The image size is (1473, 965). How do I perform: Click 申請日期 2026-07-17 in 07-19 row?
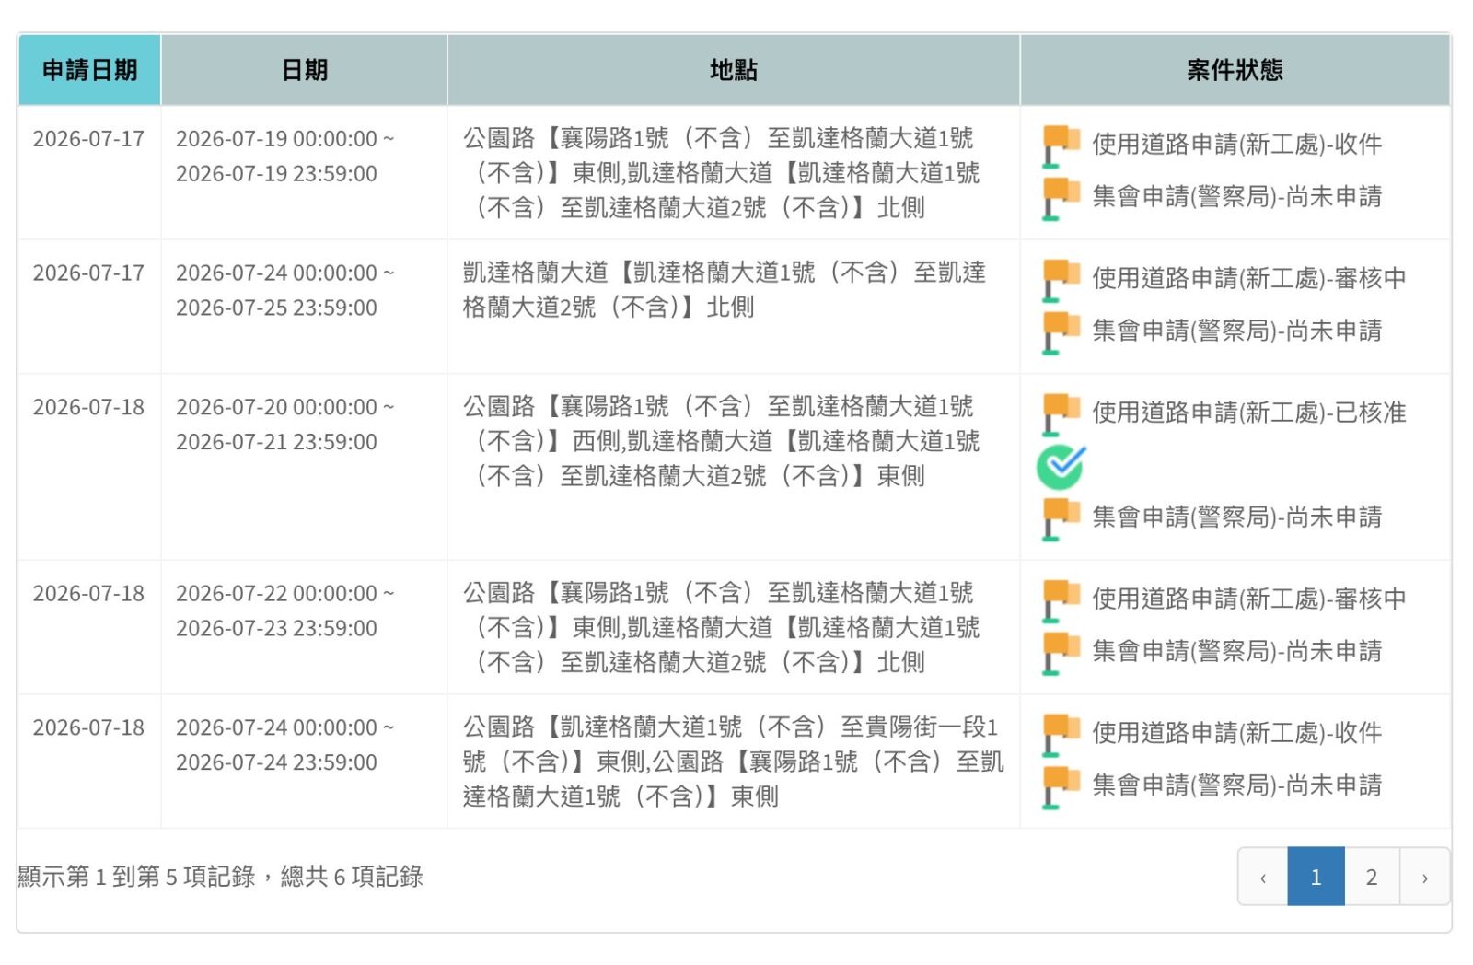point(88,139)
